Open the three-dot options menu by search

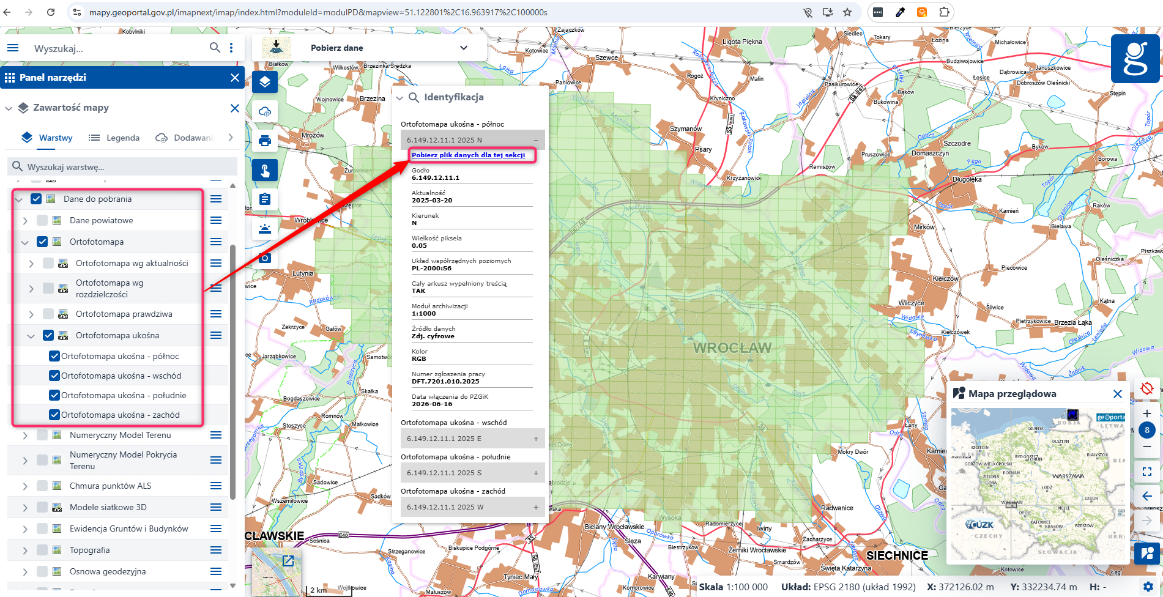[231, 48]
